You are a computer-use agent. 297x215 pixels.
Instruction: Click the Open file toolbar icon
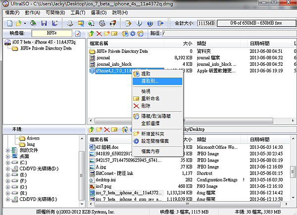(18, 23)
